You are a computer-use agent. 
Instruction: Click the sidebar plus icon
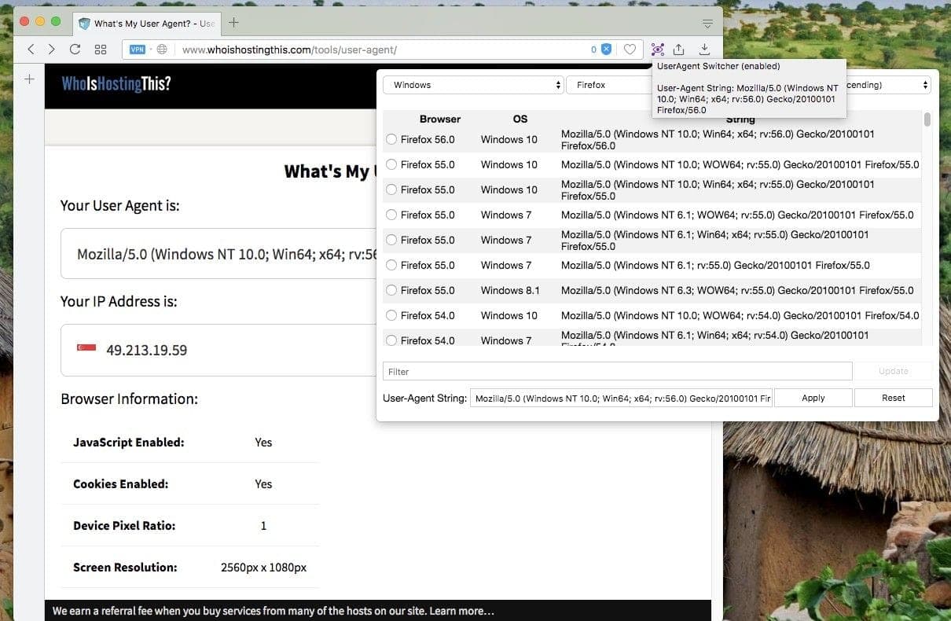pos(29,79)
